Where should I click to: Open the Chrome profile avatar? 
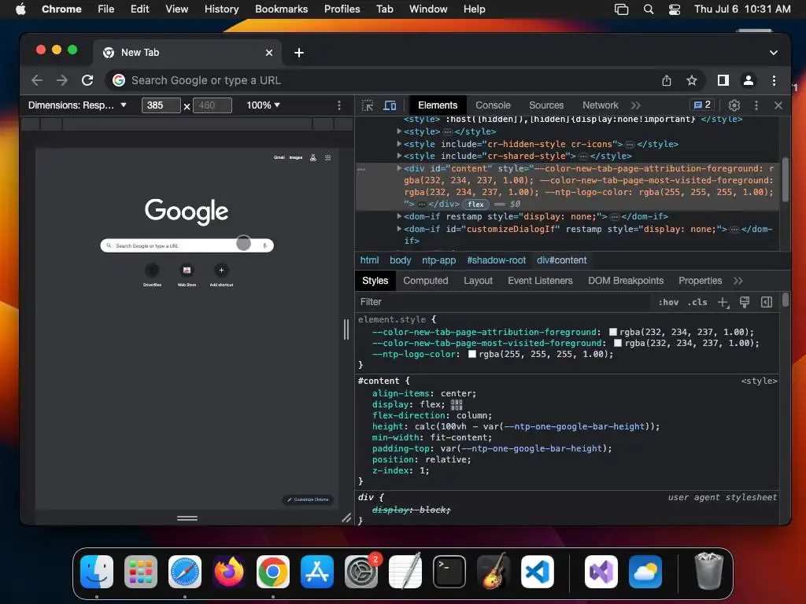[749, 81]
